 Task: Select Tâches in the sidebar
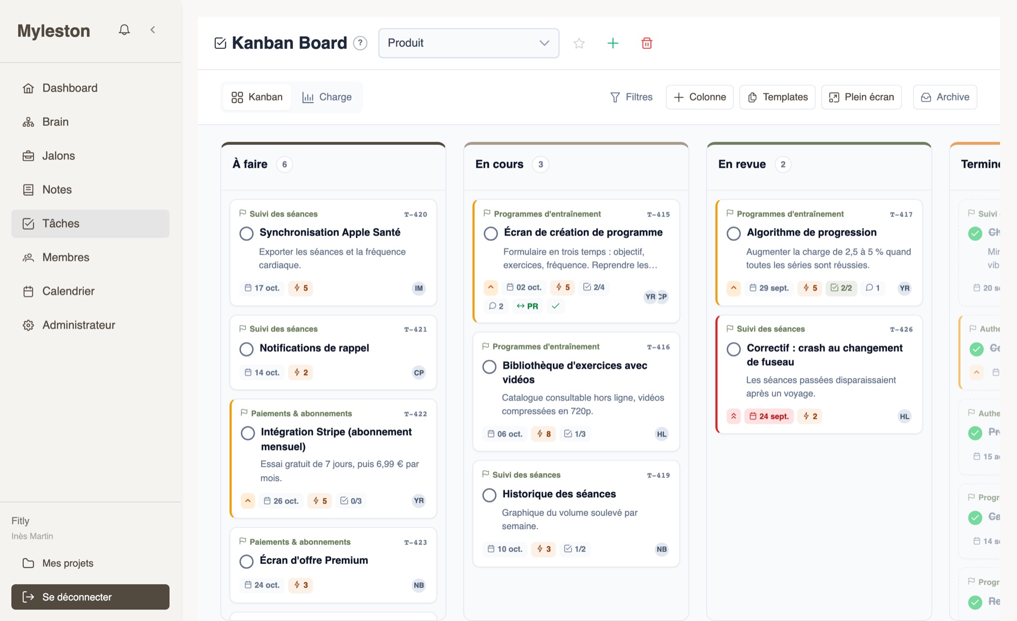tap(91, 224)
